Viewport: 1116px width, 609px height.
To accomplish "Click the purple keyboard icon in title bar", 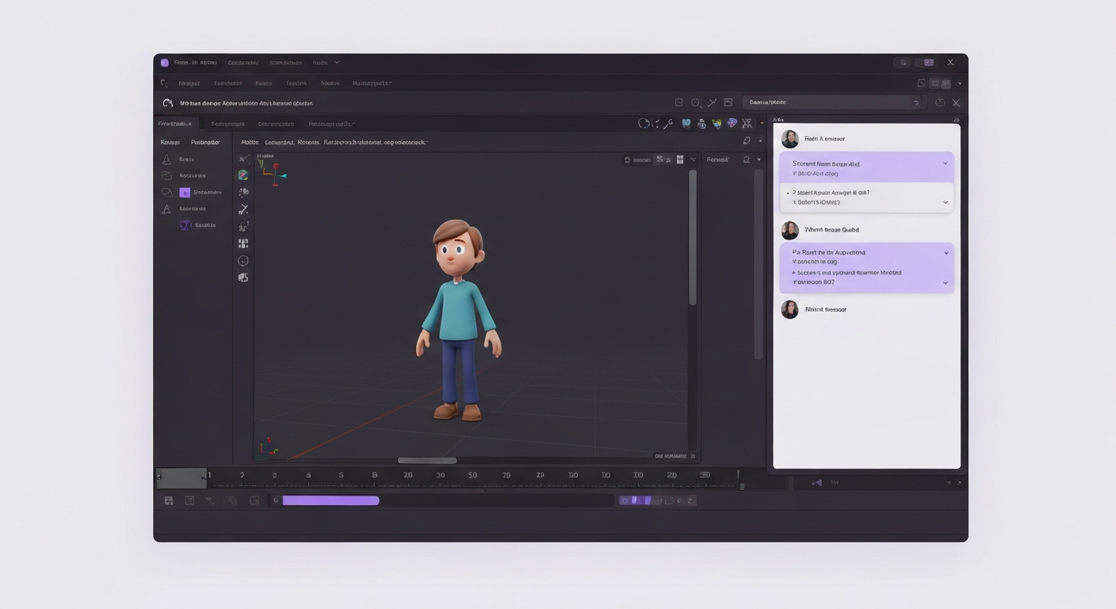I will point(928,63).
